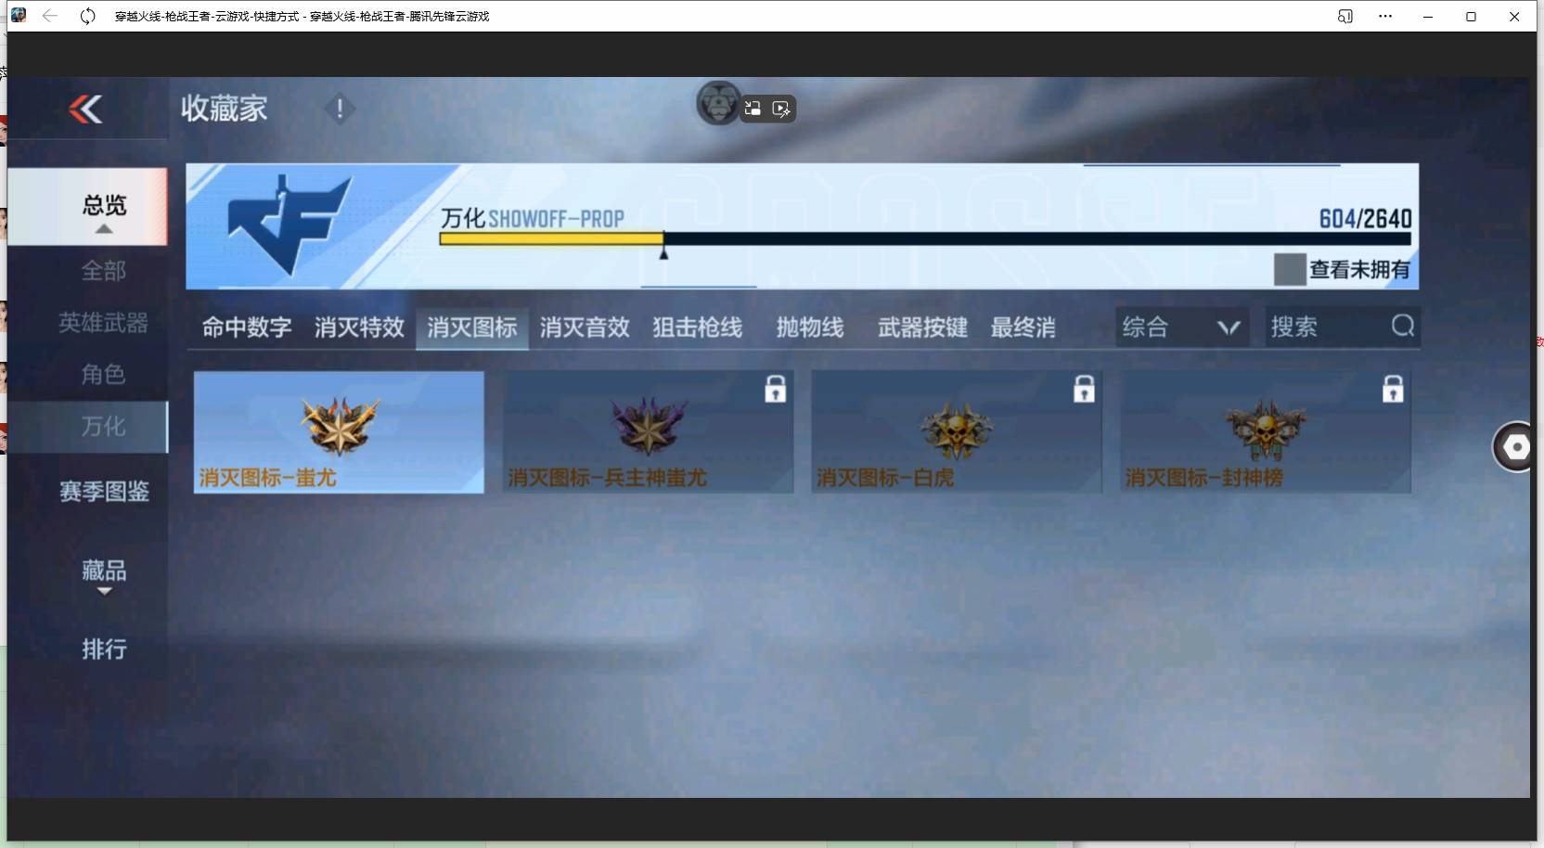
Task: Open the three-dots more menu in title bar
Action: click(x=1385, y=16)
